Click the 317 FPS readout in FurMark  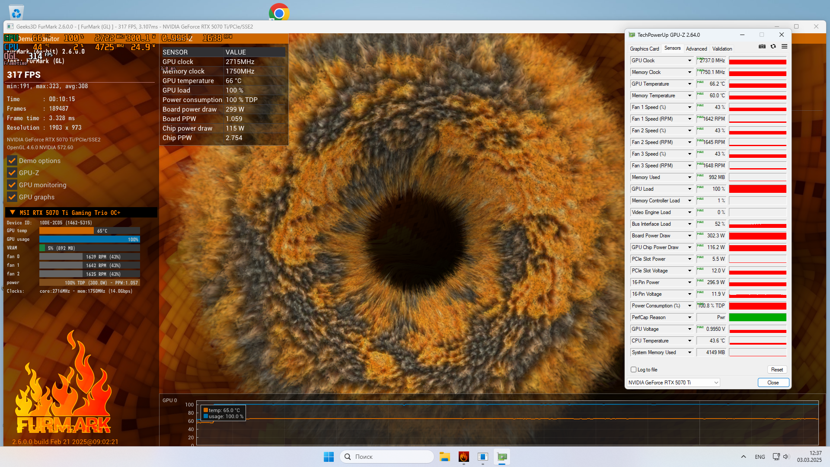pyautogui.click(x=24, y=75)
